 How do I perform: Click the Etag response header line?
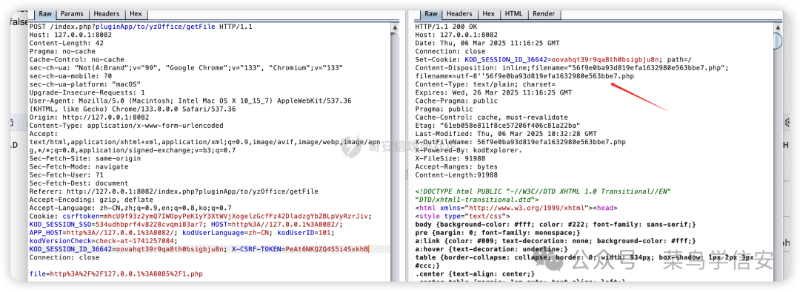(x=498, y=126)
